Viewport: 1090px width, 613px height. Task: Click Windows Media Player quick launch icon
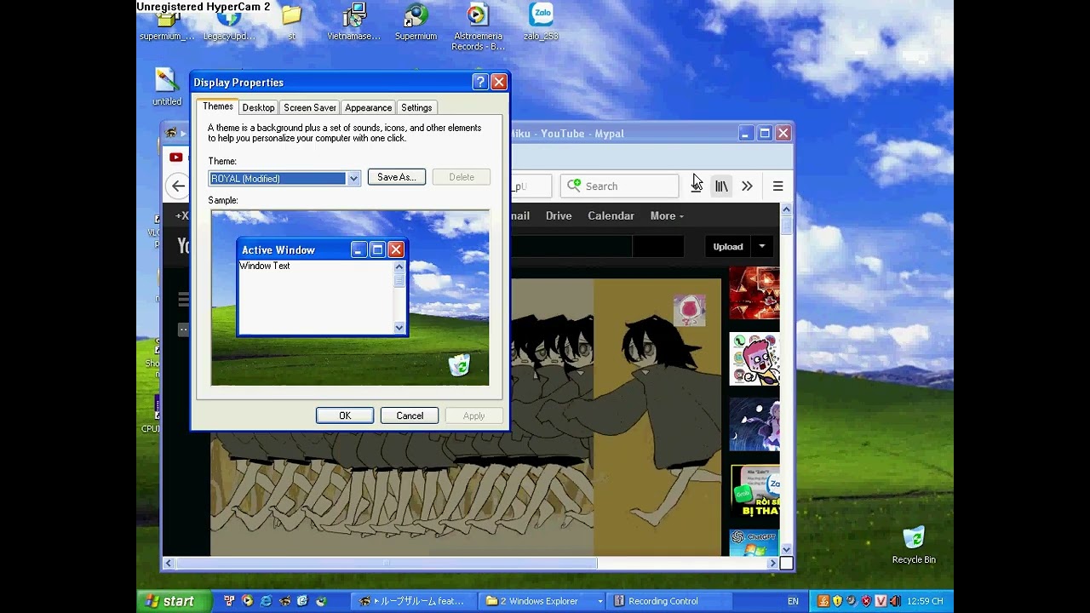pos(247,601)
